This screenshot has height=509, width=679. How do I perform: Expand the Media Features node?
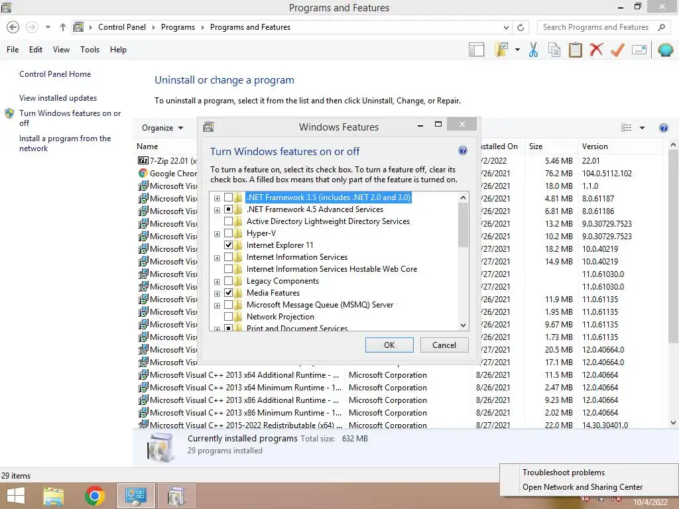217,294
